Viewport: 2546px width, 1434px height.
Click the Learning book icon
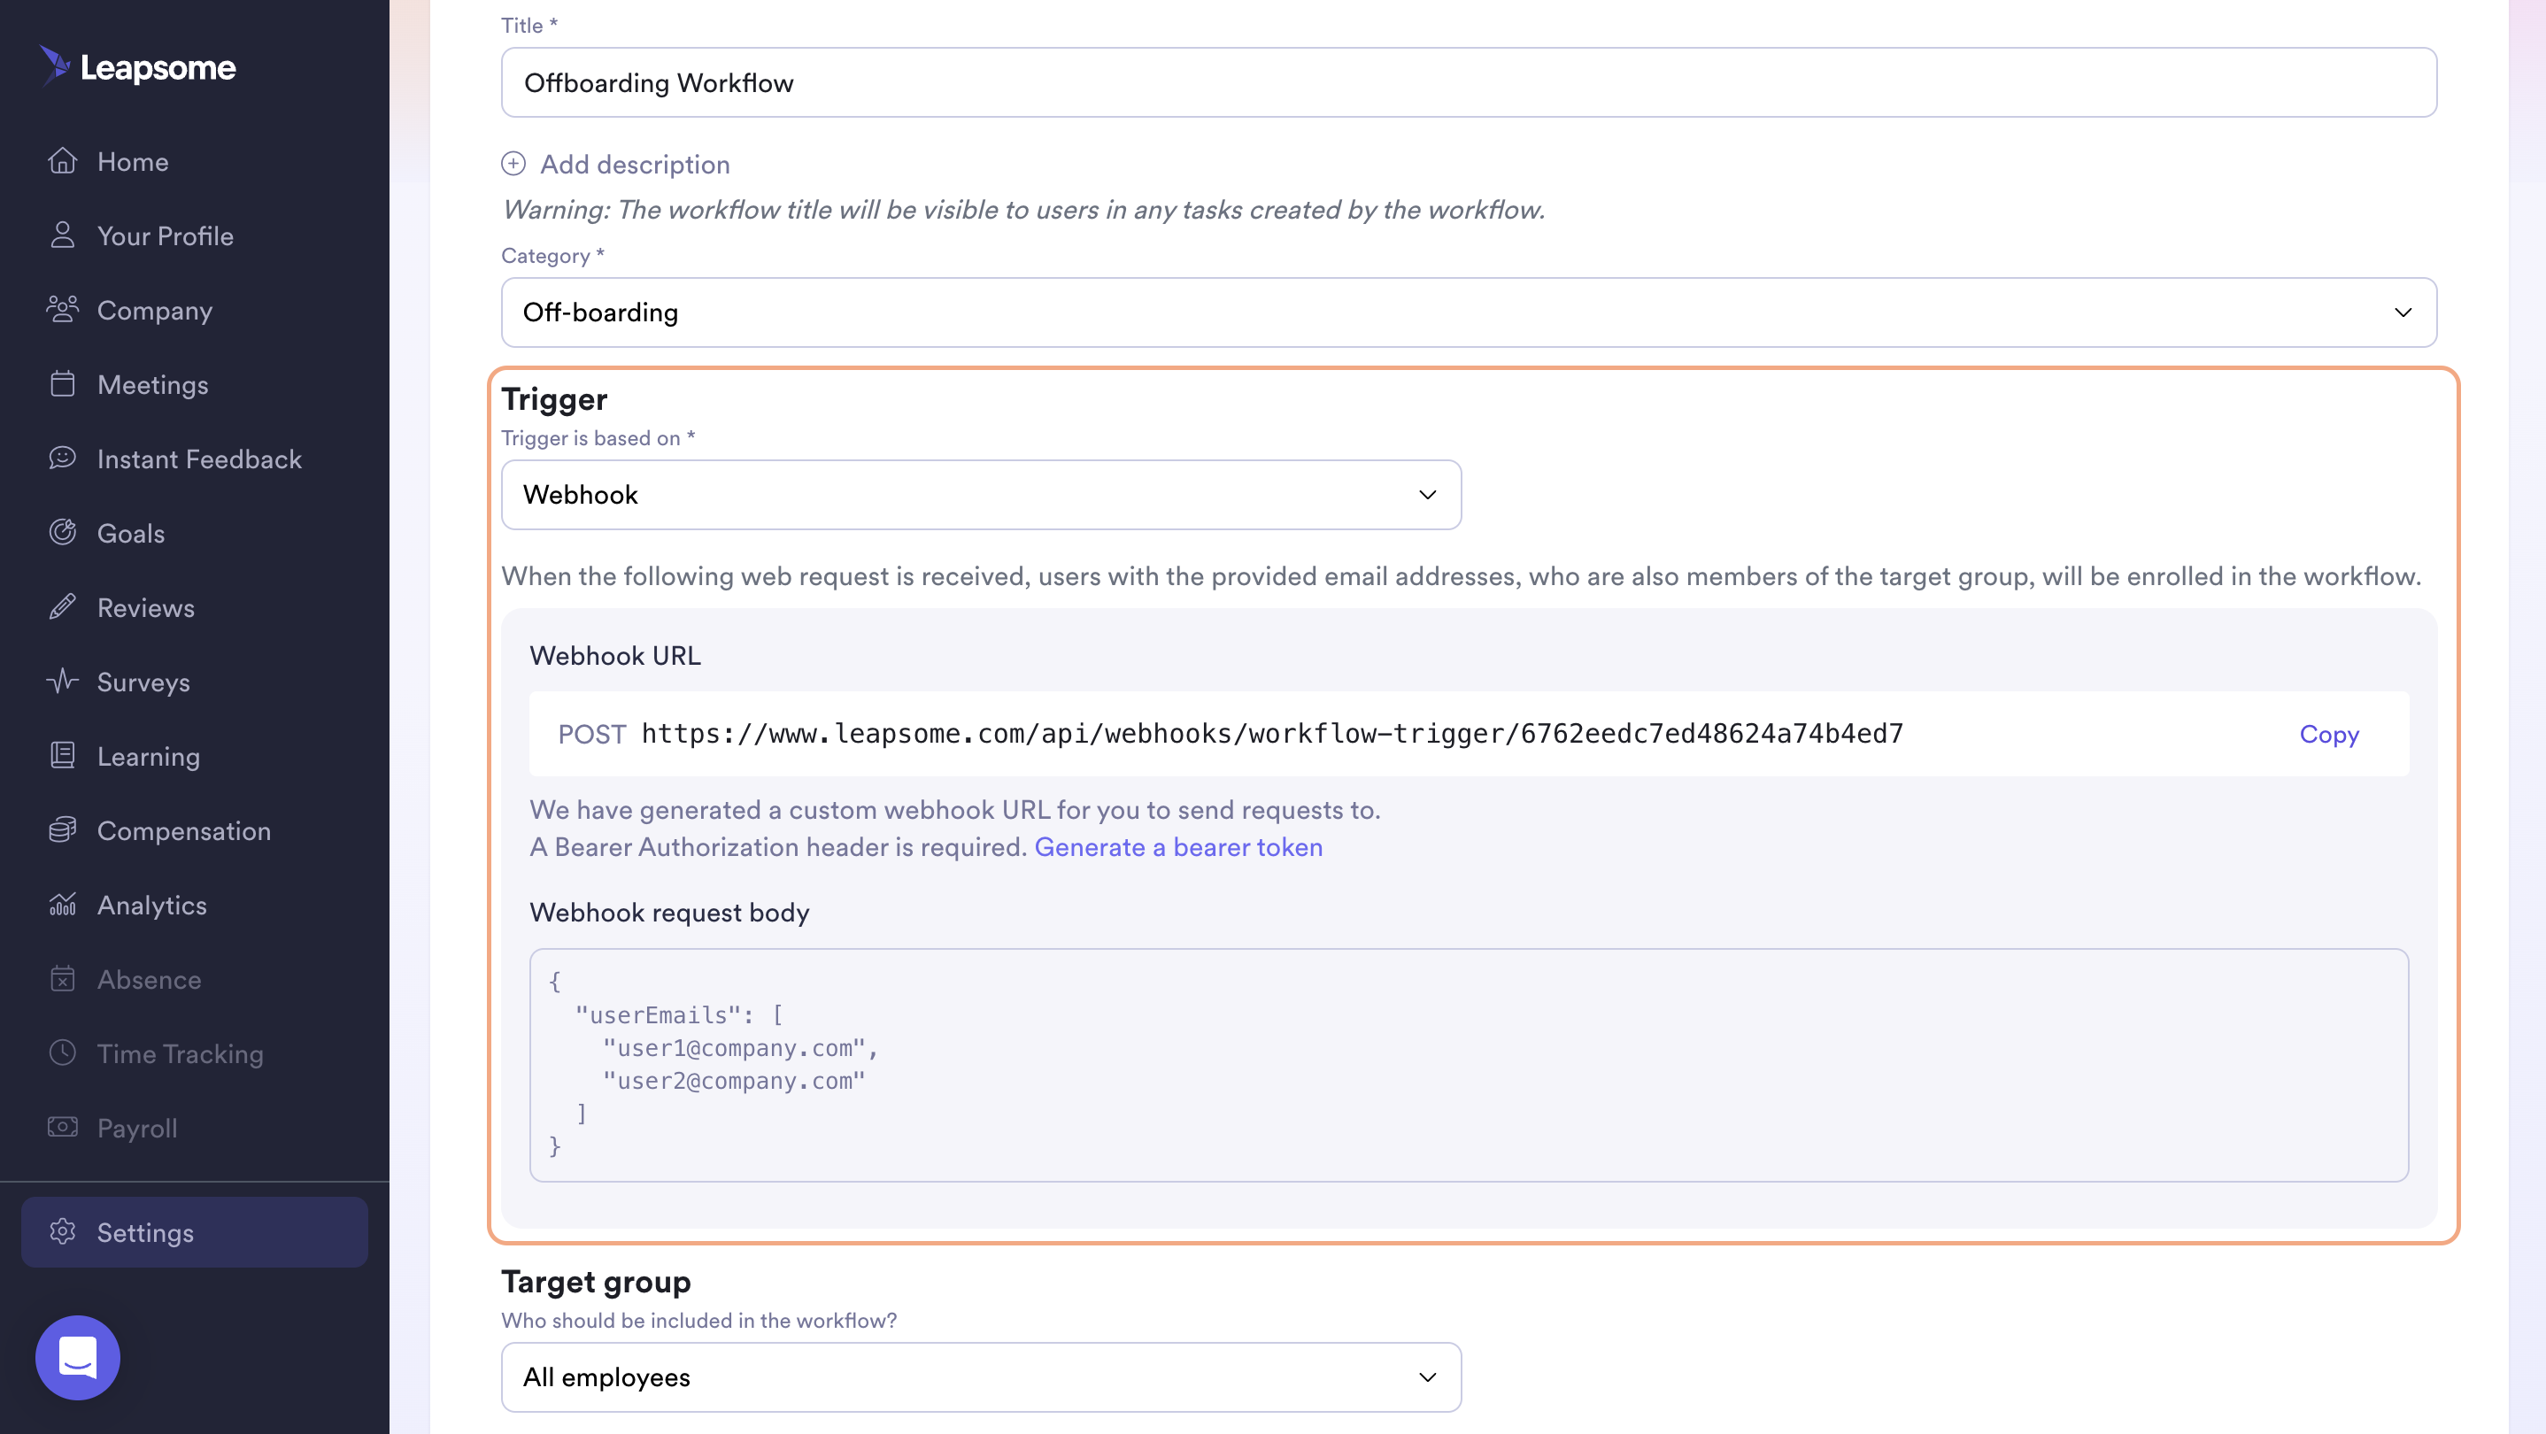point(62,755)
